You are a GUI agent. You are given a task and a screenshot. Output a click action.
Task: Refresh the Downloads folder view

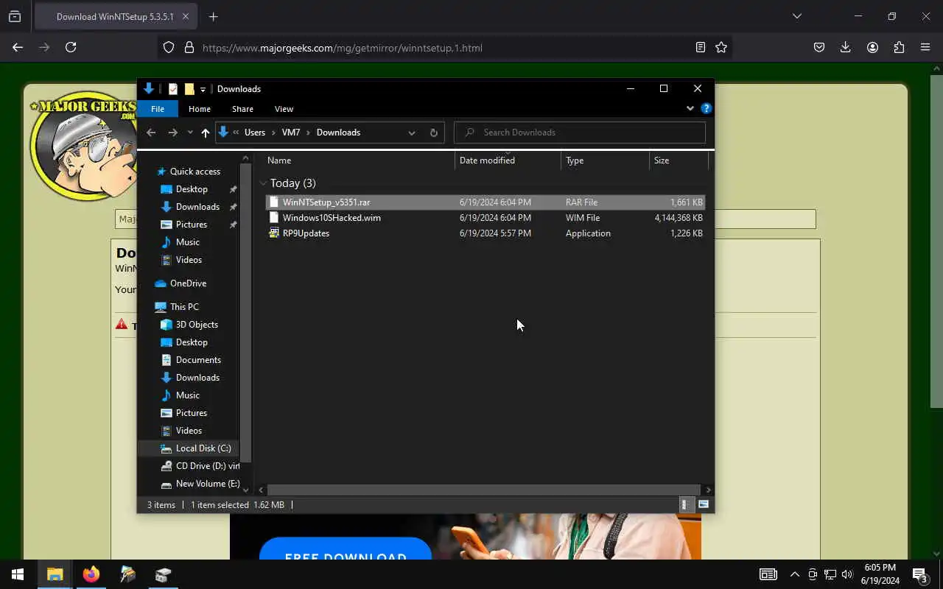[433, 133]
